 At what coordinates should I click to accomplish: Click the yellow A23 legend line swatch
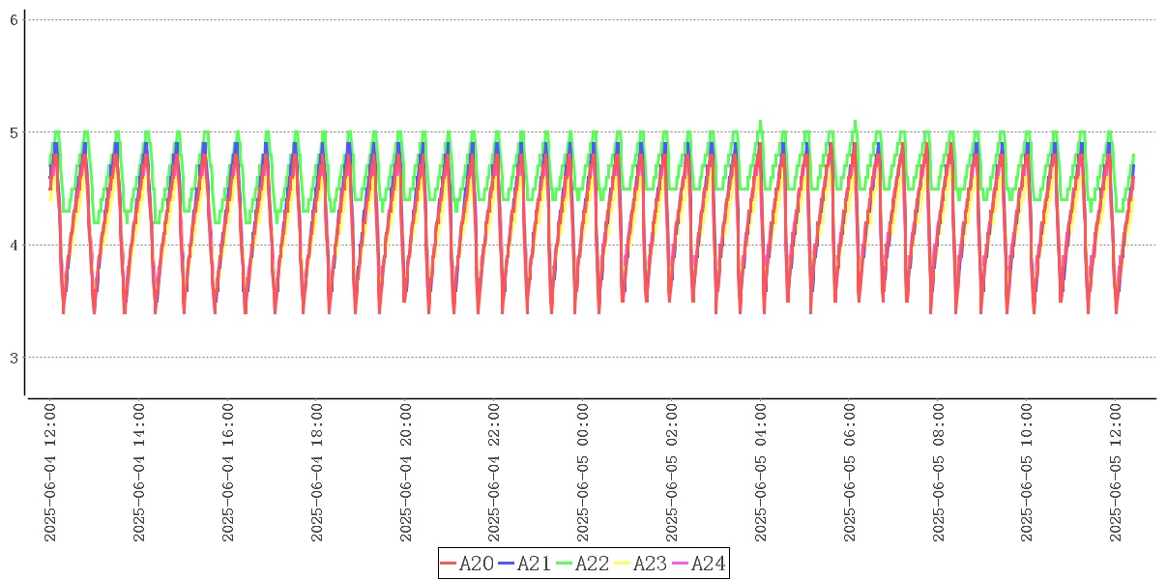(623, 564)
